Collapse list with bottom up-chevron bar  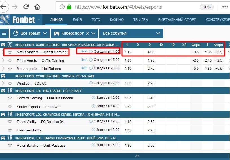tap(137, 156)
